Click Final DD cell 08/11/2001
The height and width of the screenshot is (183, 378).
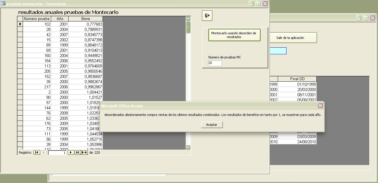click(x=297, y=95)
